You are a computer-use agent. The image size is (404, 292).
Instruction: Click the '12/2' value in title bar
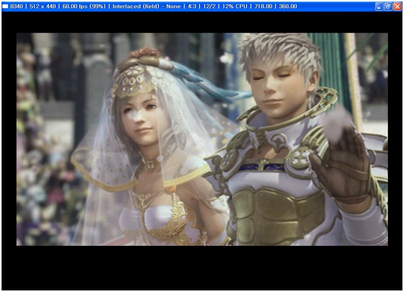click(209, 6)
